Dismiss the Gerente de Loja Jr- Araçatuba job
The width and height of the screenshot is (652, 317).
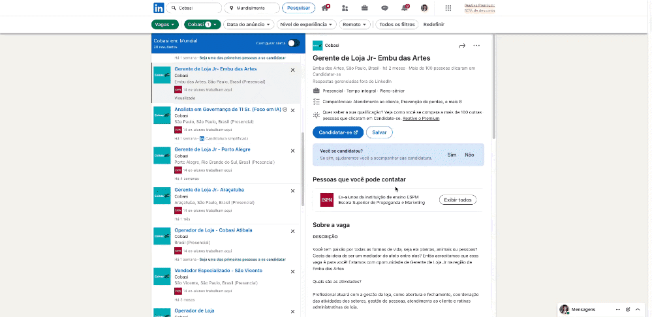coord(292,190)
